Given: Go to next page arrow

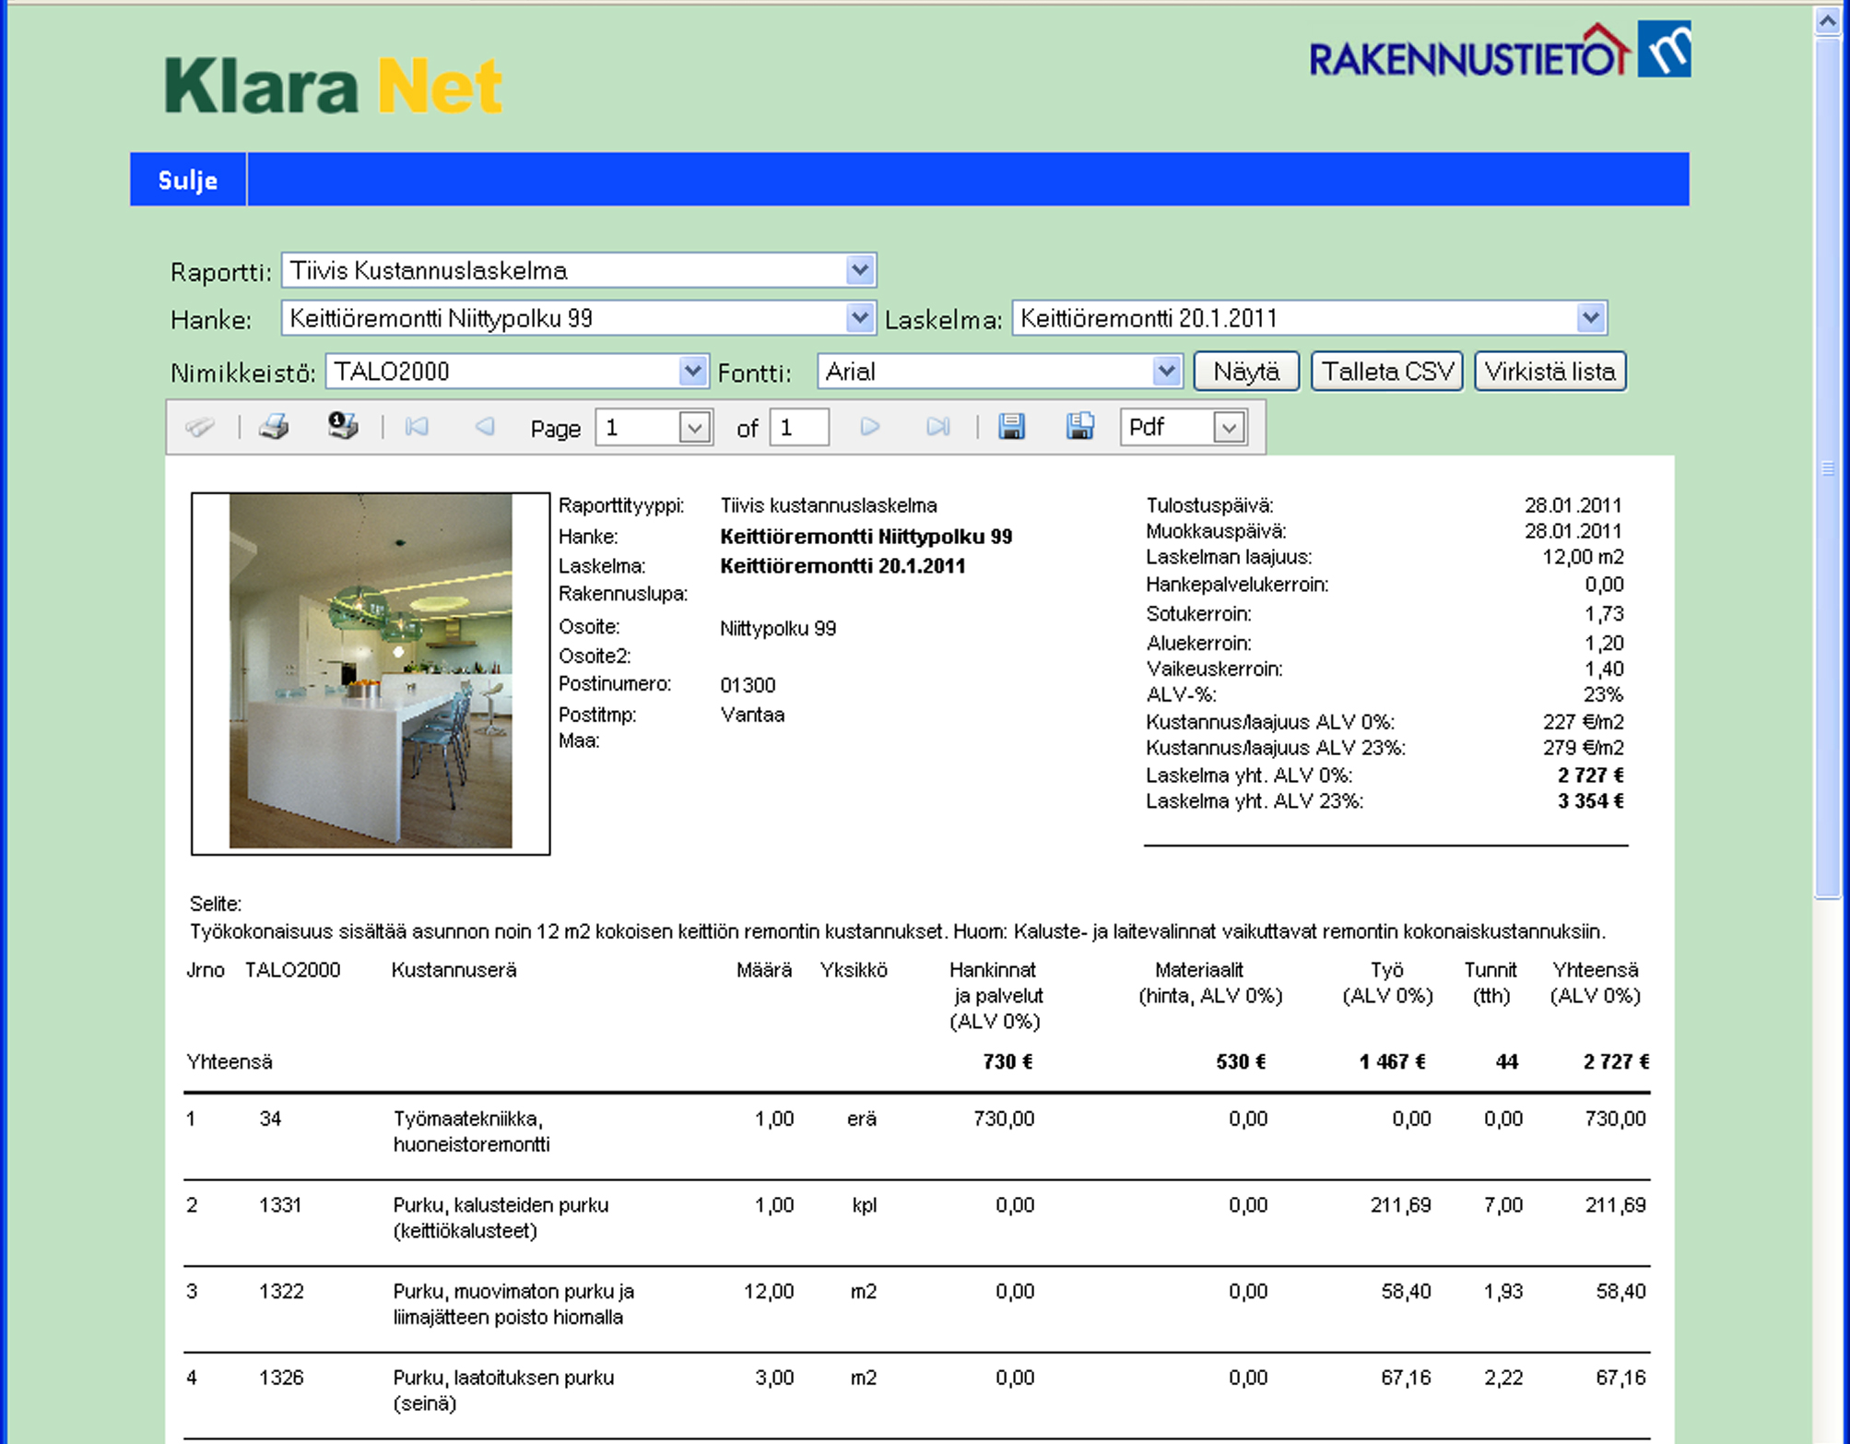Looking at the screenshot, I should tap(869, 427).
